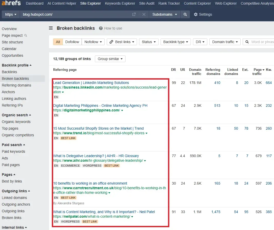Clear the URL with the X icon
Screen dimensions: 274x230
tap(144, 14)
